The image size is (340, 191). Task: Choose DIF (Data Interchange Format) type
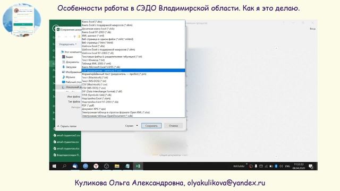tap(133, 91)
